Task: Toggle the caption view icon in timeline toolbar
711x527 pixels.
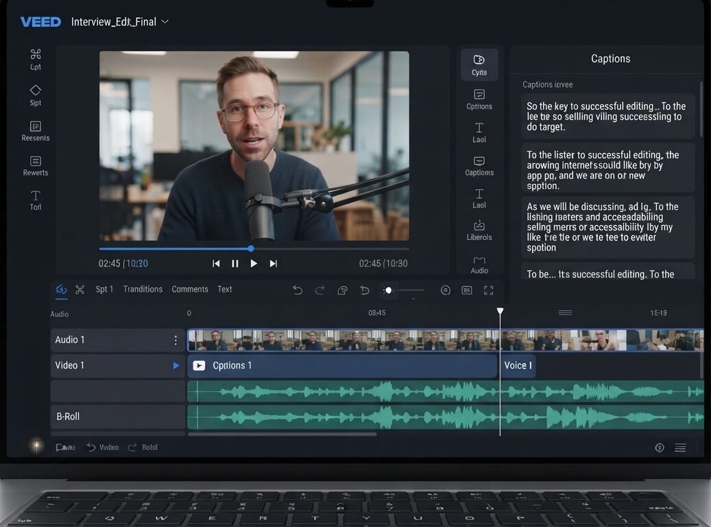Action: [467, 290]
